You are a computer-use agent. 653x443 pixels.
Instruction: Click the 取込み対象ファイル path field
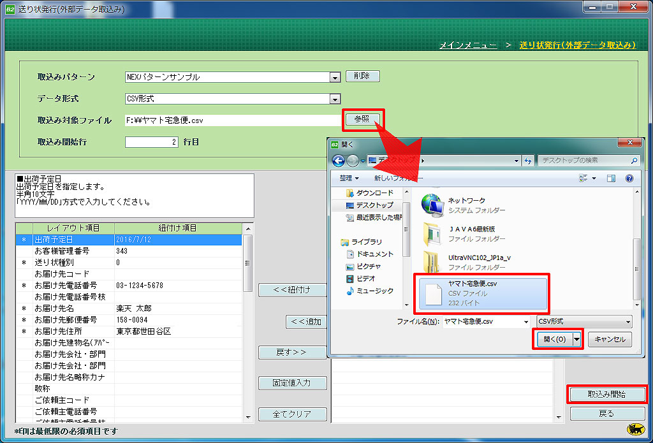point(233,120)
